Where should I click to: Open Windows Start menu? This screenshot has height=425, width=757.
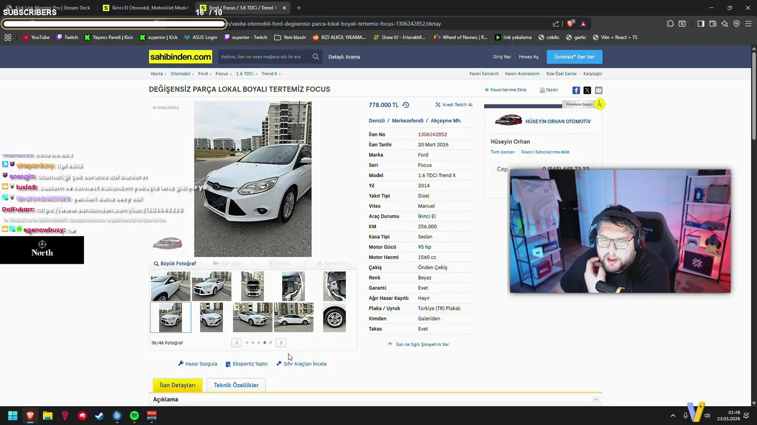tap(12, 416)
